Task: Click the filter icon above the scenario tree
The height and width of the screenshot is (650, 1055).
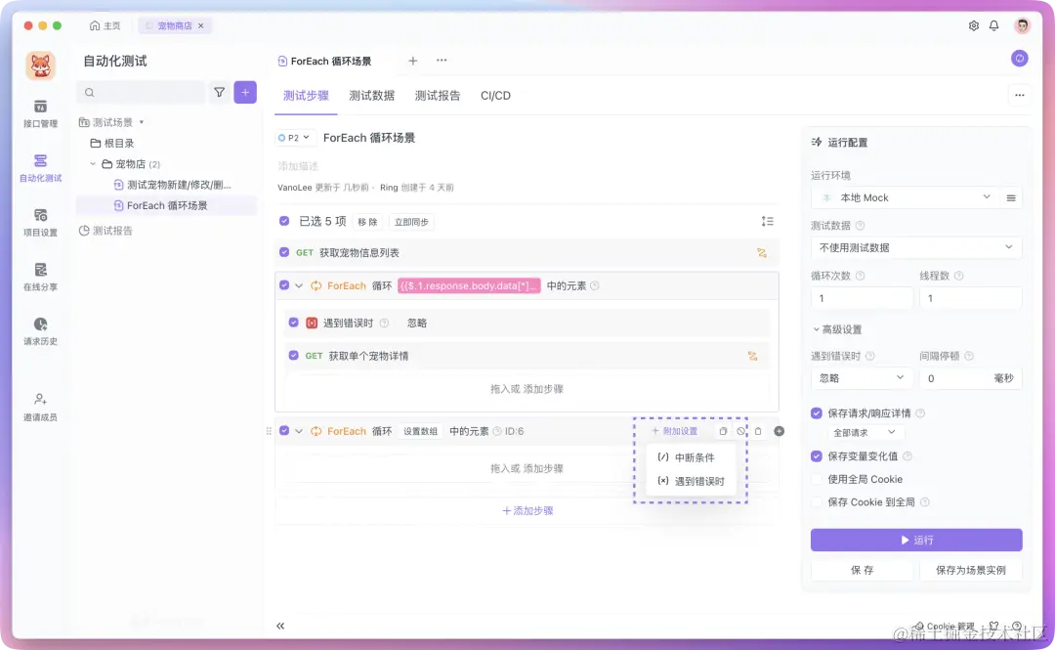Action: (x=220, y=93)
